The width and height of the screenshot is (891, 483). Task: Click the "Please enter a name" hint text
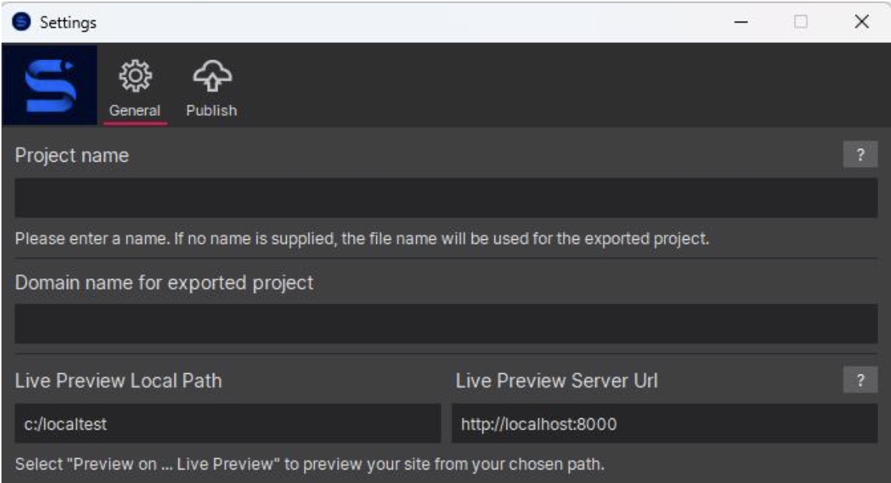click(x=363, y=241)
